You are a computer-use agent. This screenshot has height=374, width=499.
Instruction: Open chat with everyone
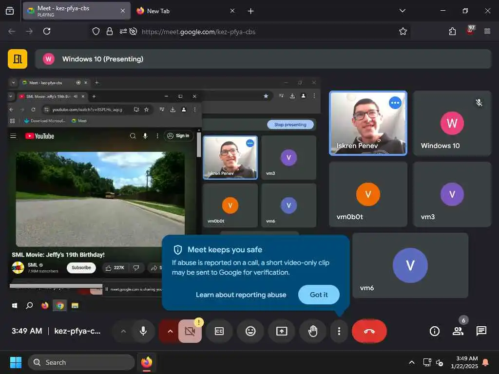pyautogui.click(x=481, y=331)
